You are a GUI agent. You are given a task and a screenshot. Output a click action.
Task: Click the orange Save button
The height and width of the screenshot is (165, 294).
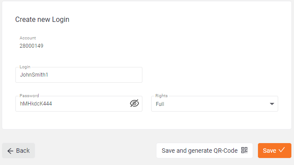(275, 151)
